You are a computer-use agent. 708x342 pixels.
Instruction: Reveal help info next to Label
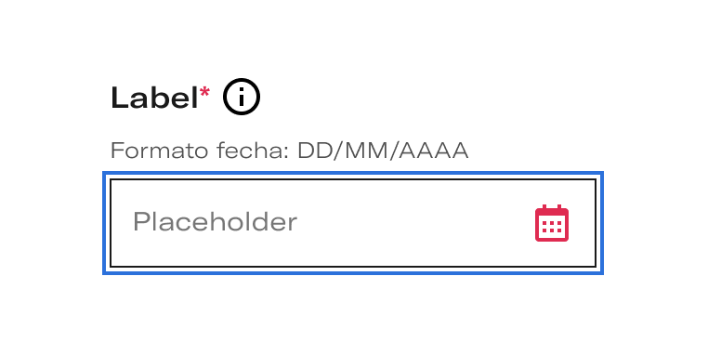coord(242,97)
